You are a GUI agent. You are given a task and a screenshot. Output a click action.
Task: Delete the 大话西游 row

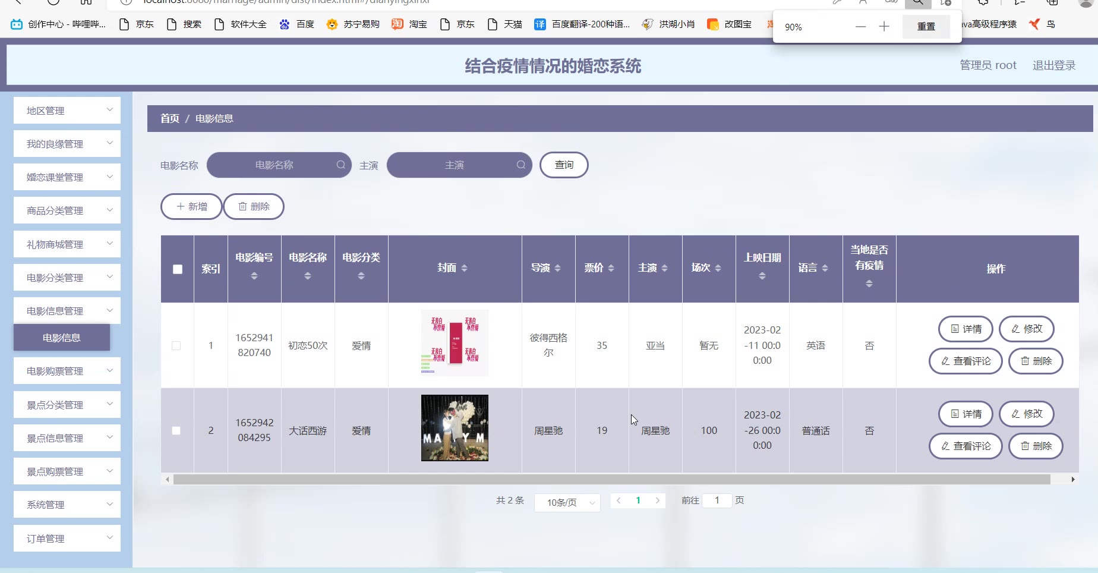coord(1036,446)
